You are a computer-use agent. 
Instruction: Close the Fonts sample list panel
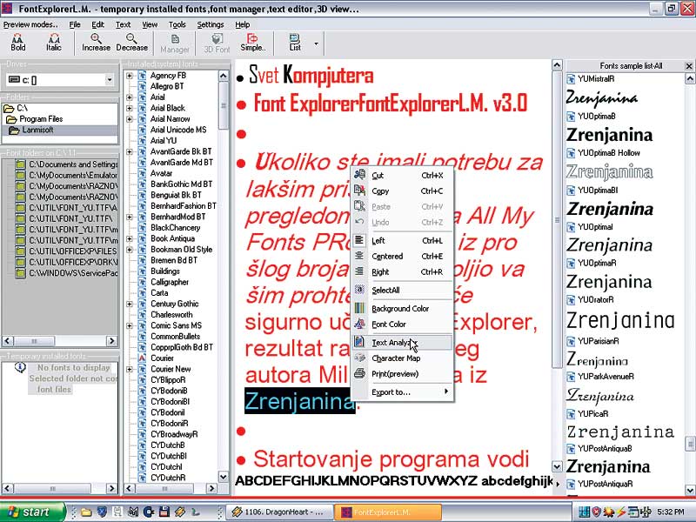click(689, 66)
